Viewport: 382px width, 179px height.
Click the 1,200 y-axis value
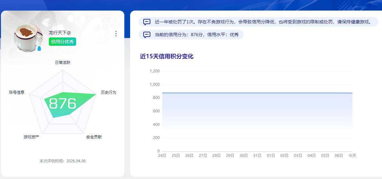155,71
